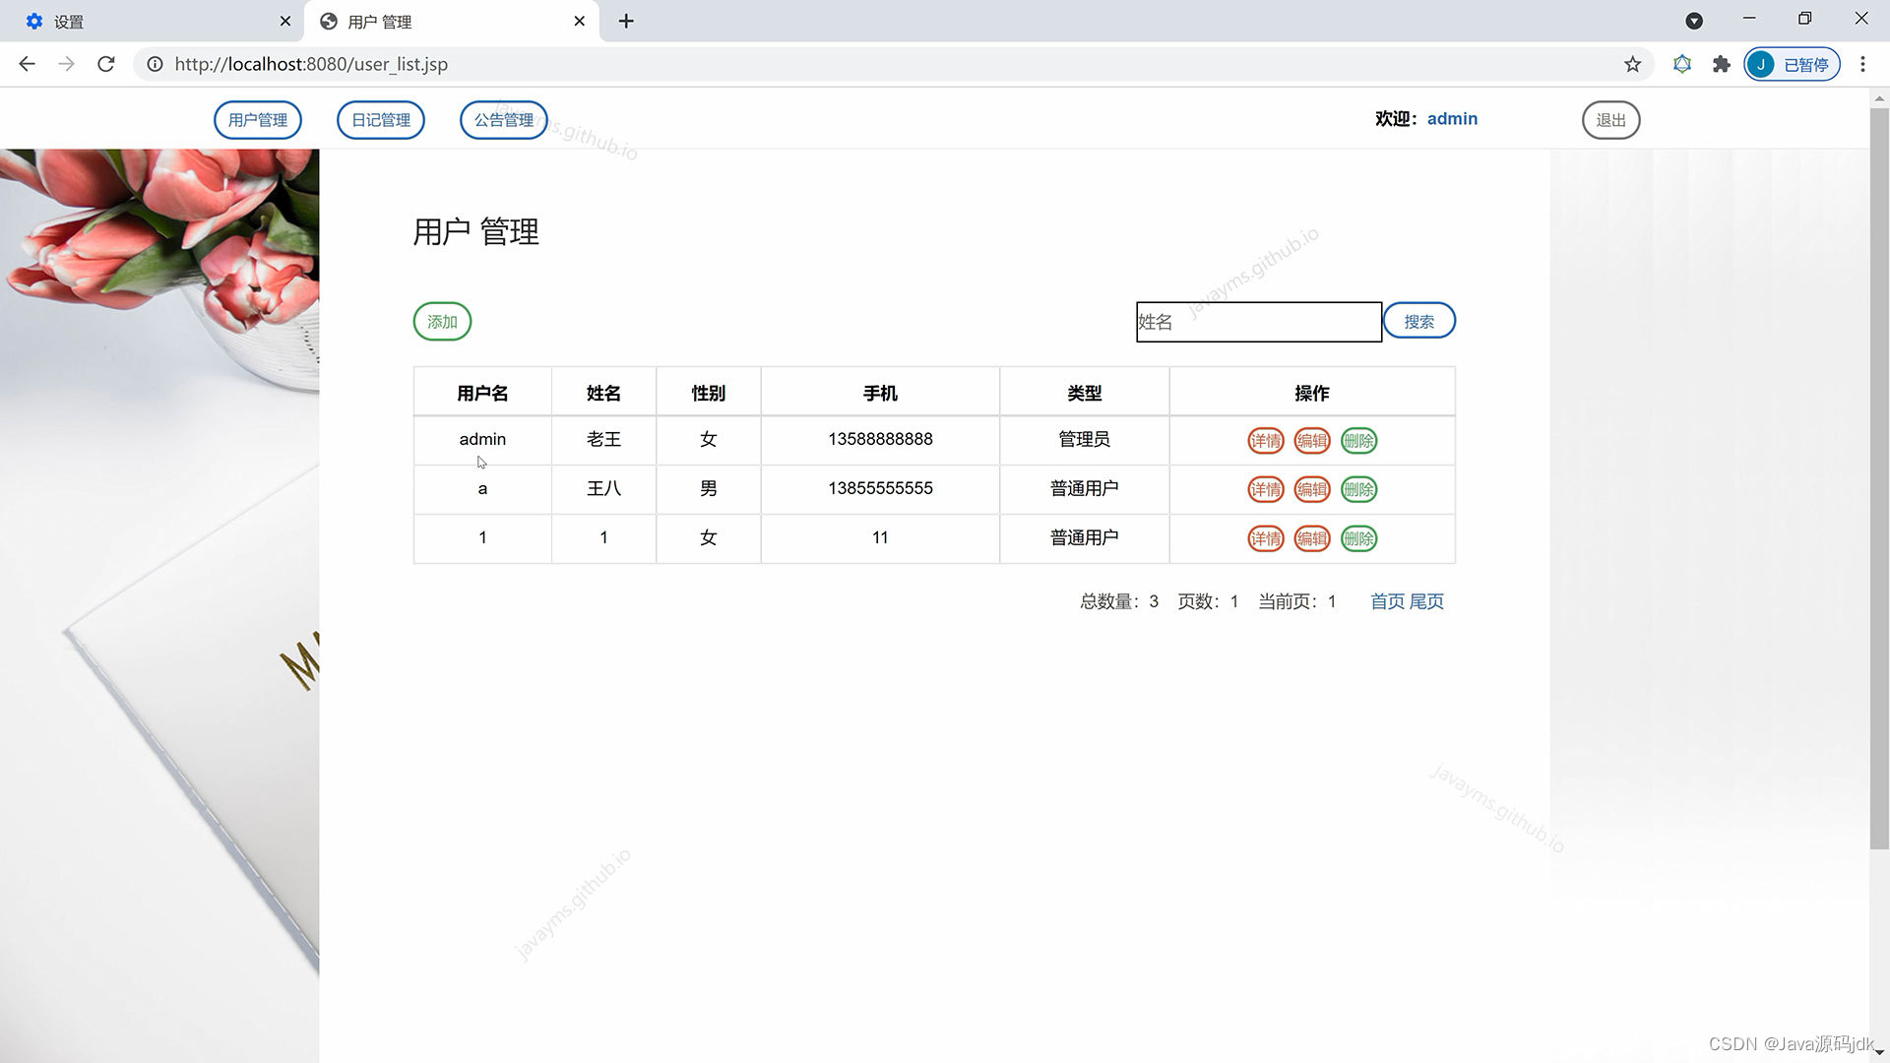Image resolution: width=1890 pixels, height=1063 pixels.
Task: Click 退出 to log out admin
Action: coord(1609,119)
